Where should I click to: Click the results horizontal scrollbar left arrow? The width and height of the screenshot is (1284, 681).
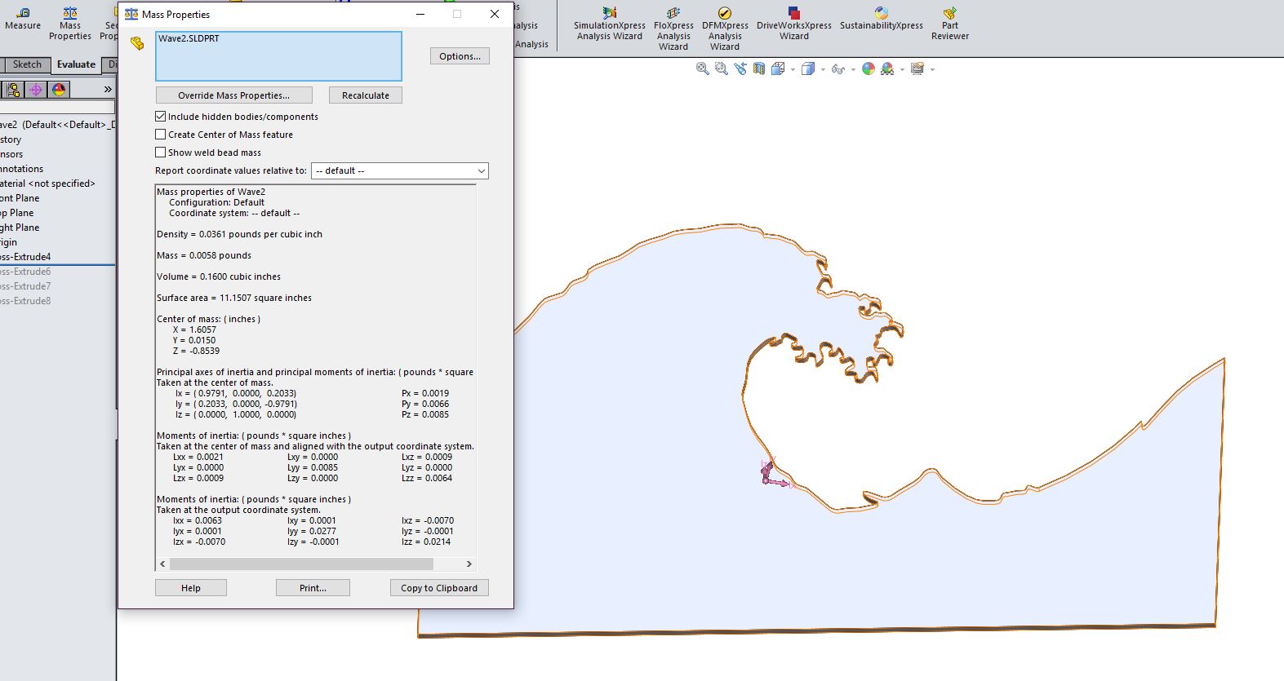(162, 564)
